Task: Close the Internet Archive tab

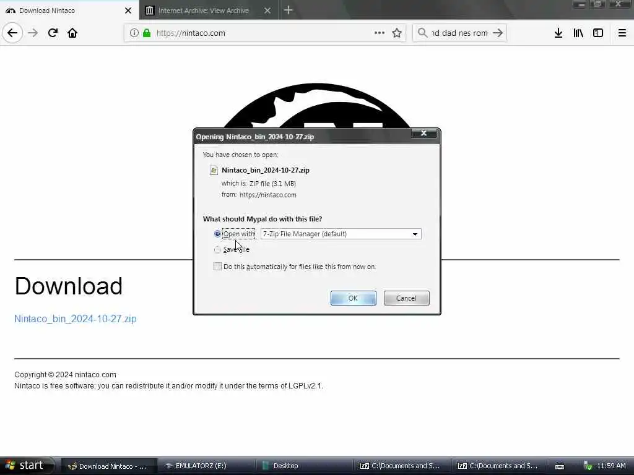Action: point(267,11)
